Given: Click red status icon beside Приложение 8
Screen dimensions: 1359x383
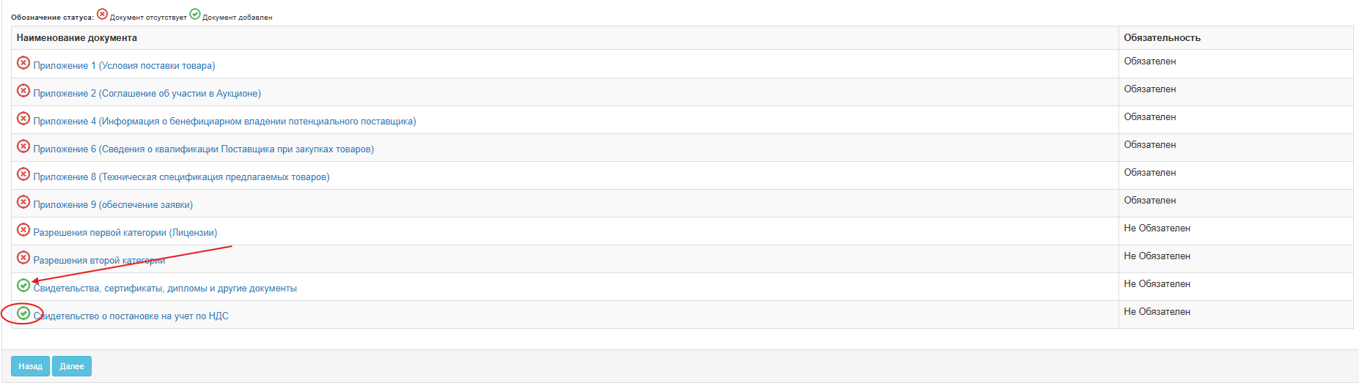Looking at the screenshot, I should pyautogui.click(x=23, y=174).
